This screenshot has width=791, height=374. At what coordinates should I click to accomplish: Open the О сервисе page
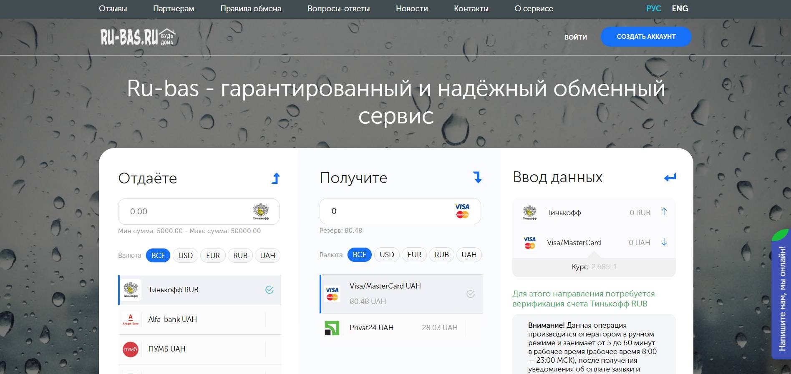pyautogui.click(x=534, y=8)
